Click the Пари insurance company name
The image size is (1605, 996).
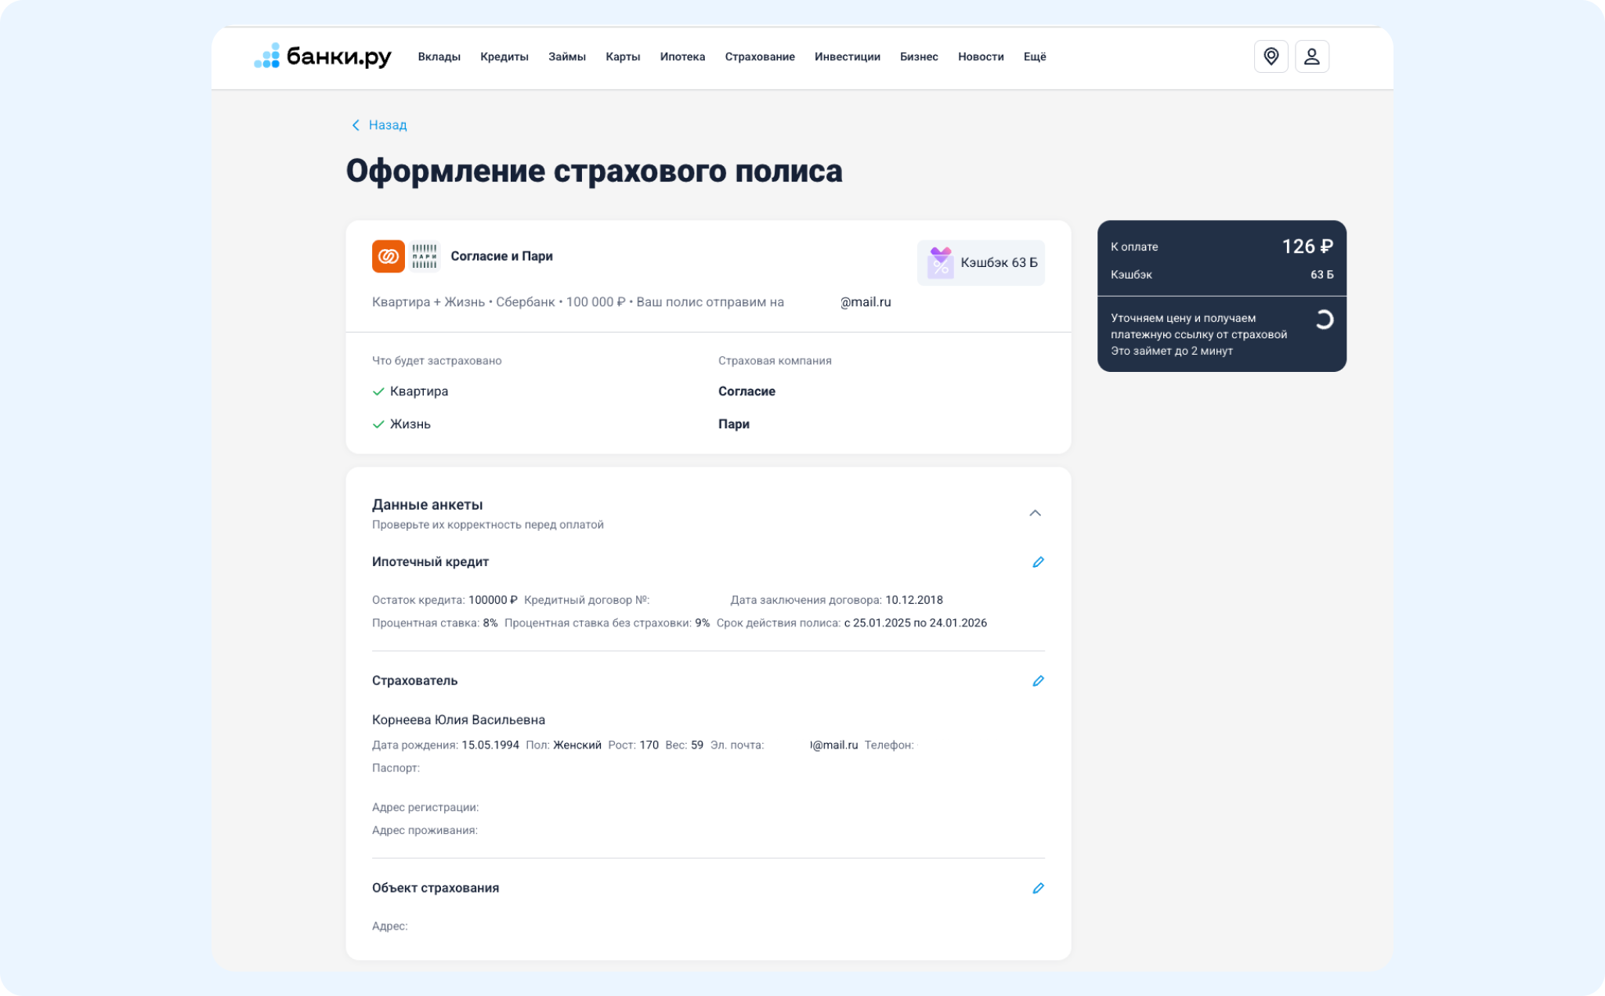point(734,424)
